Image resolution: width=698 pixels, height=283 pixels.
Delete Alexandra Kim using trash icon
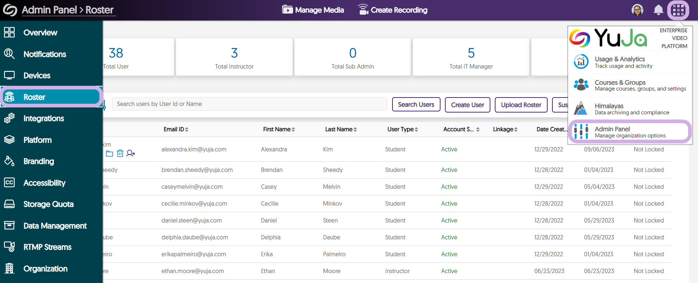pos(120,153)
